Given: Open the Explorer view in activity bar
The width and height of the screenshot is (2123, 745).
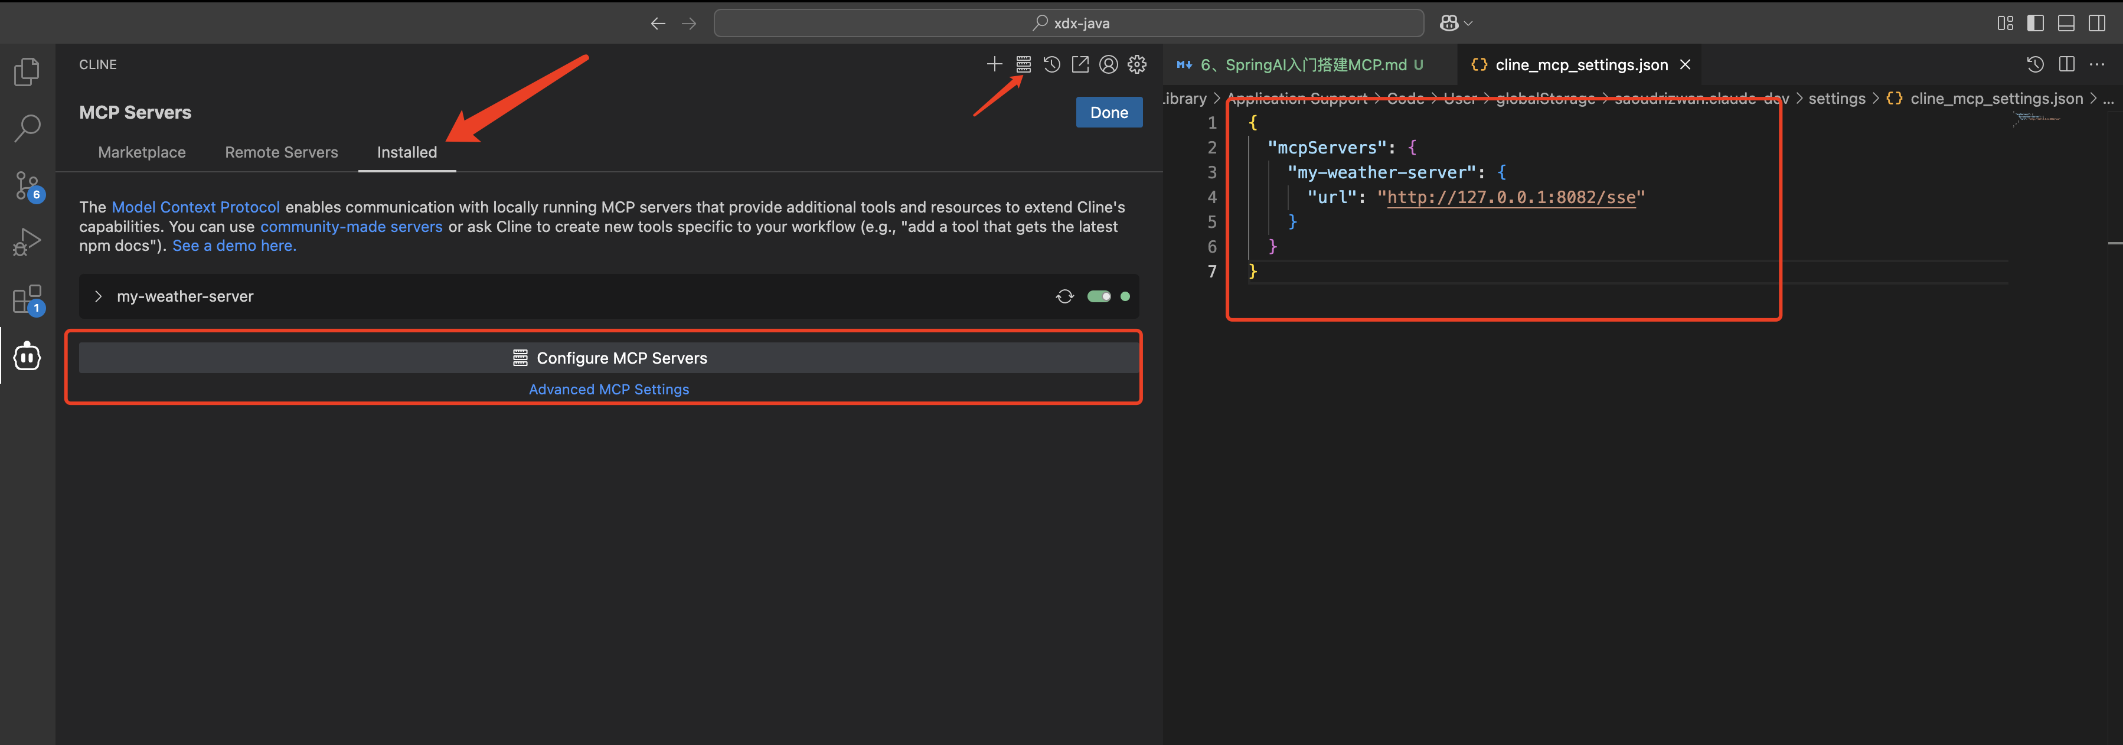Looking at the screenshot, I should (x=27, y=73).
